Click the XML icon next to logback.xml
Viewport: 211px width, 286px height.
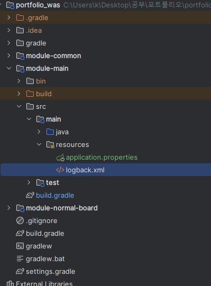[60, 170]
